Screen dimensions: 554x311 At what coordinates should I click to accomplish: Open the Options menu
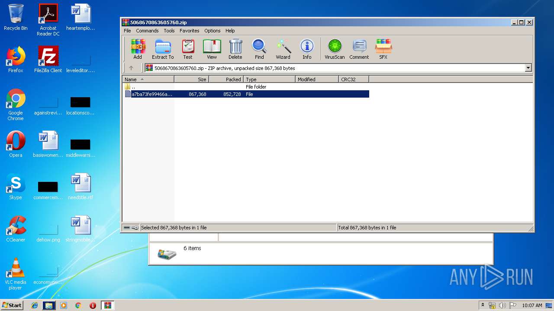coord(213,31)
